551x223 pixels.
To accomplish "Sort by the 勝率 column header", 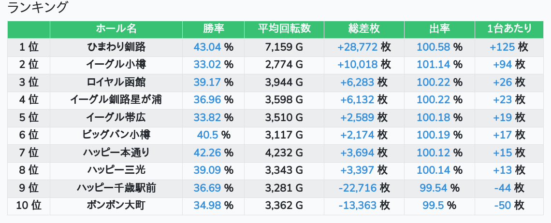I will (x=213, y=29).
